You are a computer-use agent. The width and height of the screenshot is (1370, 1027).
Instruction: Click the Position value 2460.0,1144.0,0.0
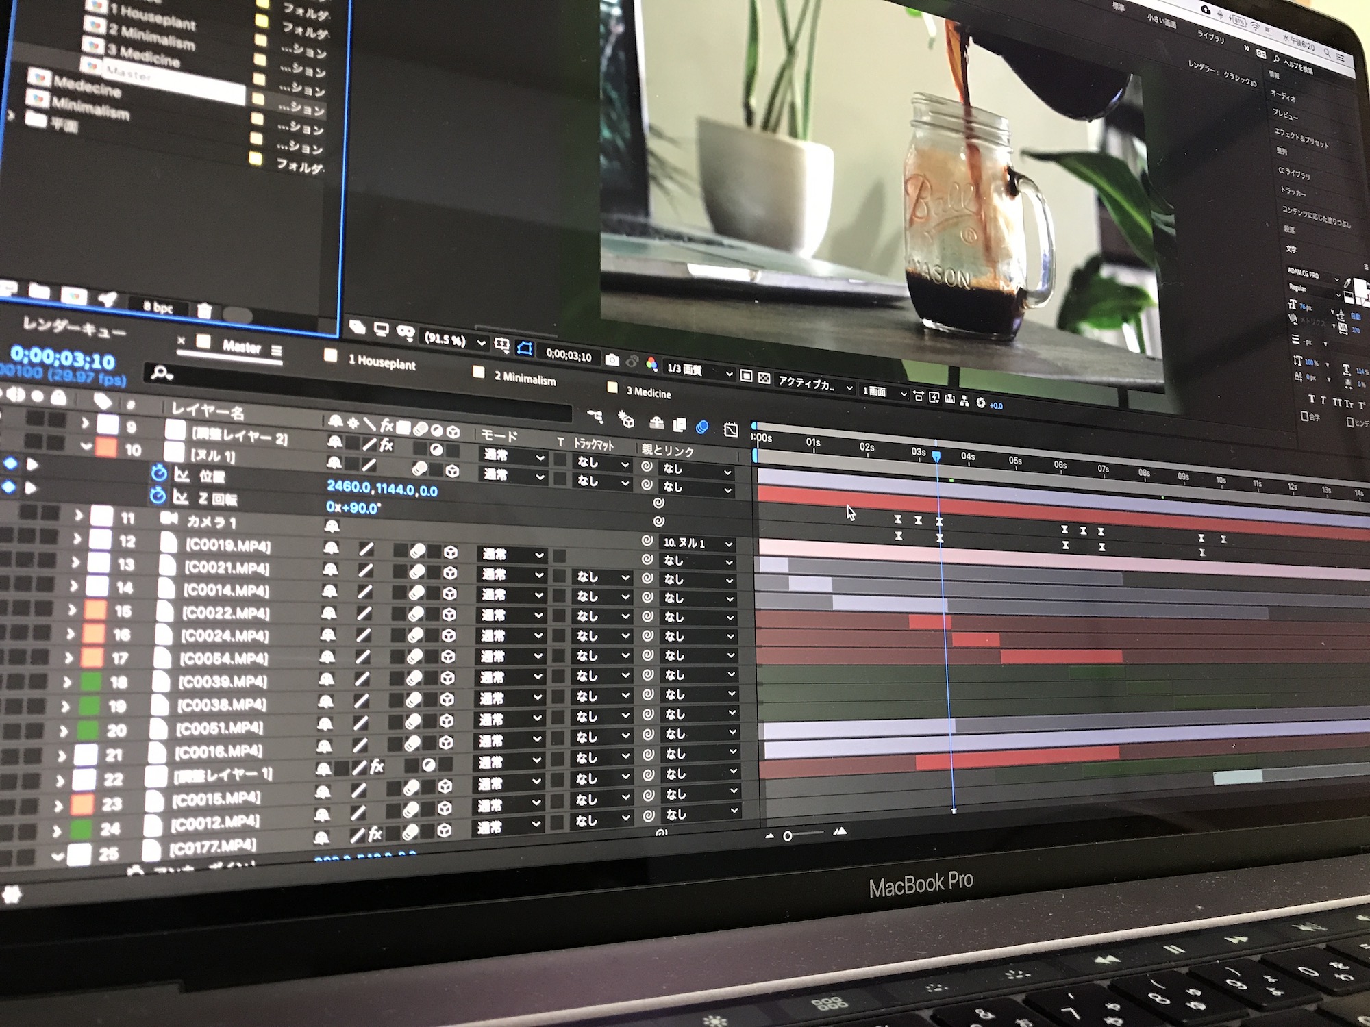[382, 489]
